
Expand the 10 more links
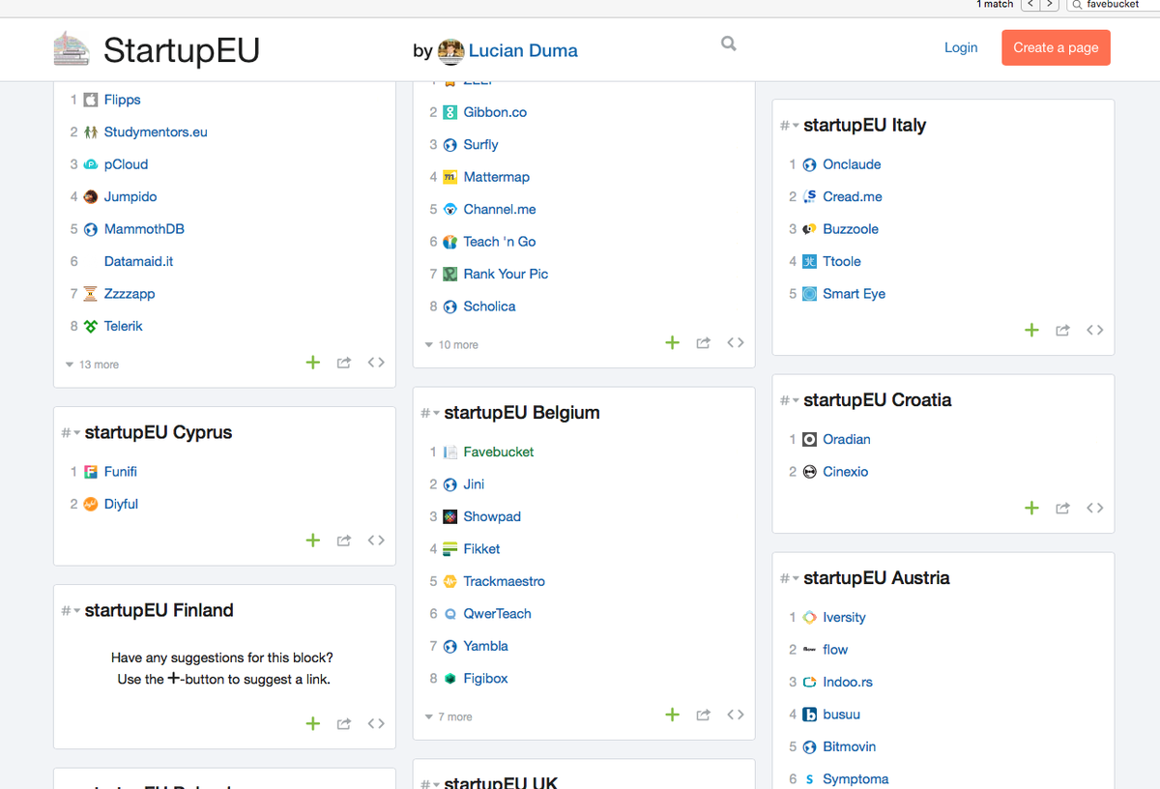[x=452, y=344]
